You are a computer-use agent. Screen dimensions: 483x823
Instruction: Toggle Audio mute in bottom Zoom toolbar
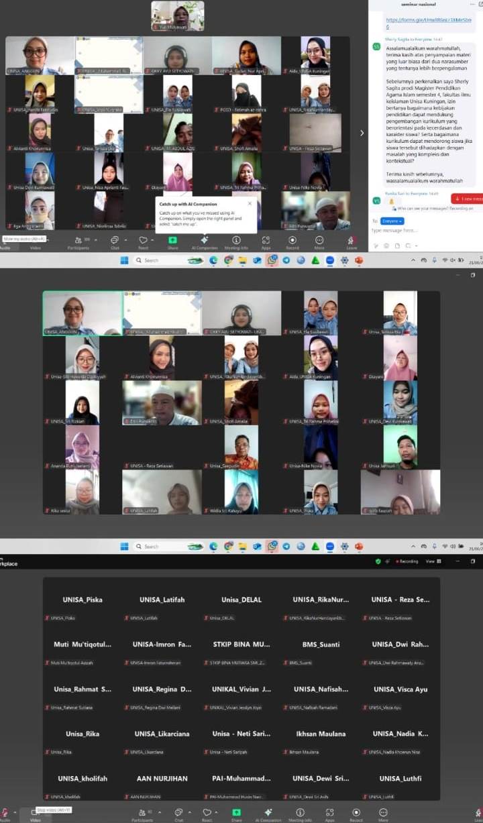click(x=5, y=814)
